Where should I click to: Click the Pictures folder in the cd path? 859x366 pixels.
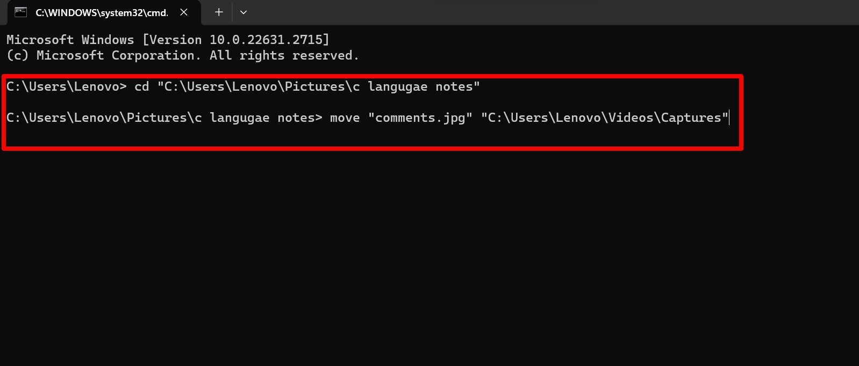pyautogui.click(x=314, y=86)
